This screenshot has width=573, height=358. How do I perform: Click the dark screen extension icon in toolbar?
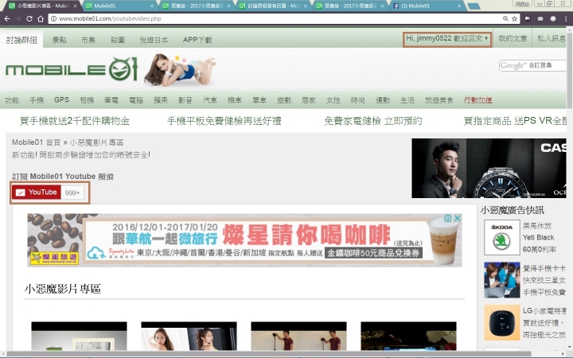[528, 18]
